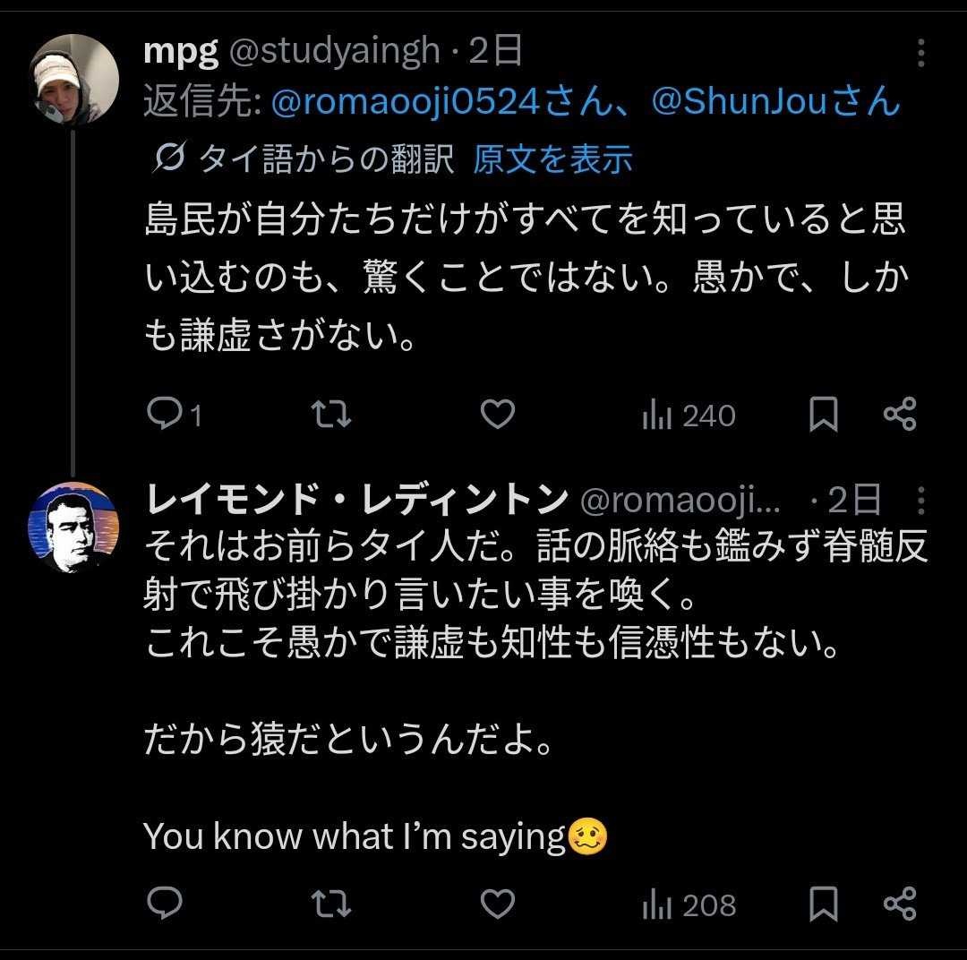Reply to mpg's tweet
Screen dimensions: 967x960
[x=165, y=415]
